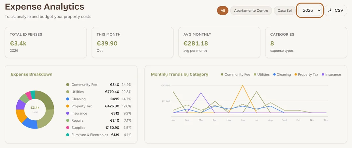352x148 pixels.
Task: Click the 22.8% percentage
Action: [x=126, y=92]
